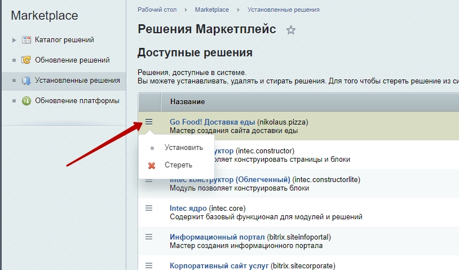Click the (intec.core) module ID text

[x=227, y=208]
